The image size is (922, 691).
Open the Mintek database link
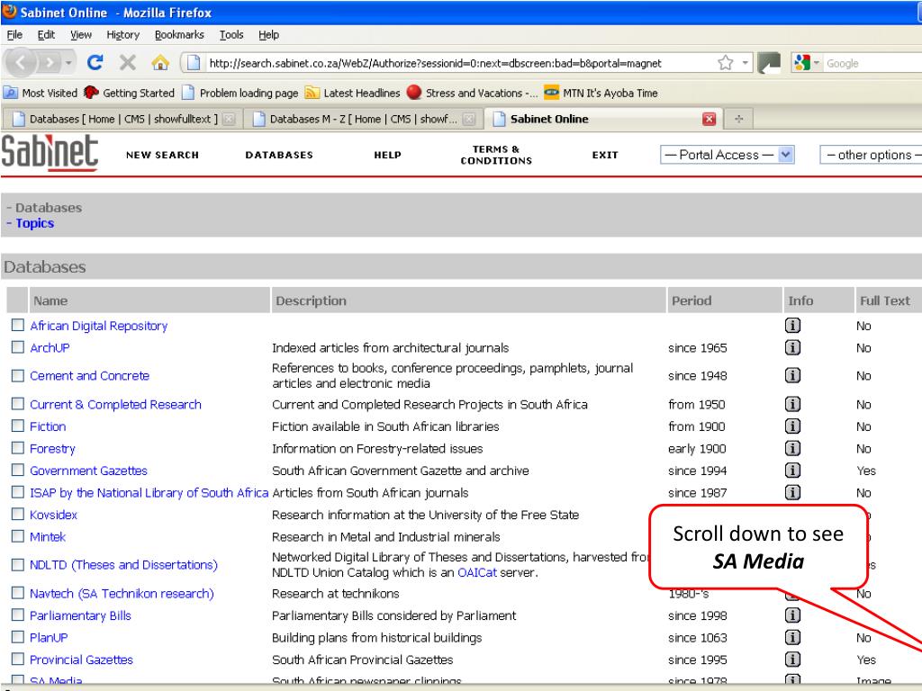tap(48, 536)
